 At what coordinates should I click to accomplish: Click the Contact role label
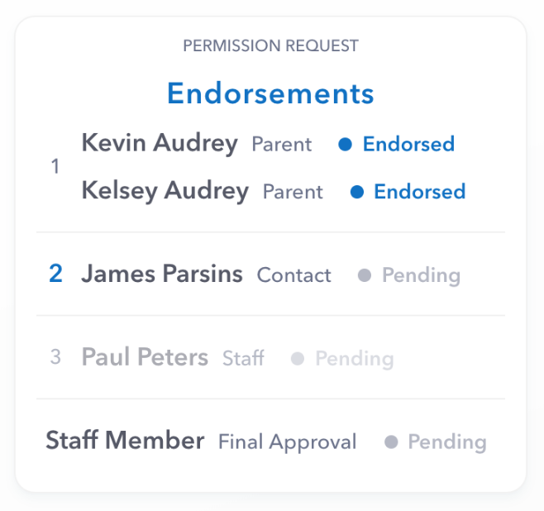pyautogui.click(x=293, y=275)
